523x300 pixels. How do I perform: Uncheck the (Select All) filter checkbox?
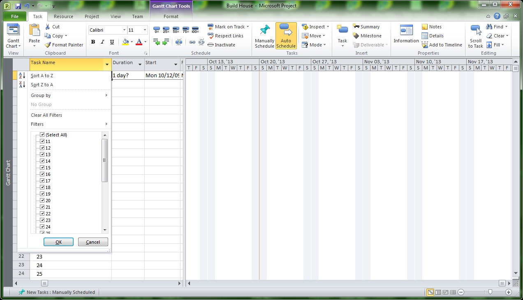coord(42,135)
